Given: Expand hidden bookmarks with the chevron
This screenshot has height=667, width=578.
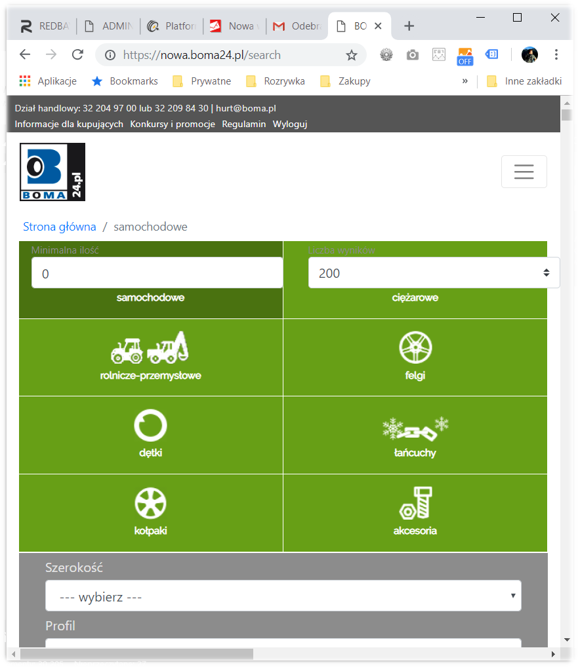Looking at the screenshot, I should (465, 81).
